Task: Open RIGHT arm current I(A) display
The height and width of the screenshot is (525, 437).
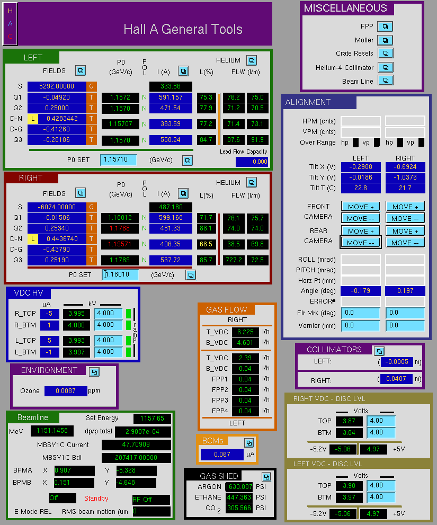Action: pos(183,193)
